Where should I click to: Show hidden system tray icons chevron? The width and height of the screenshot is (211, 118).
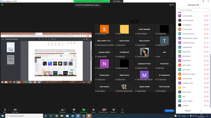pos(188,116)
